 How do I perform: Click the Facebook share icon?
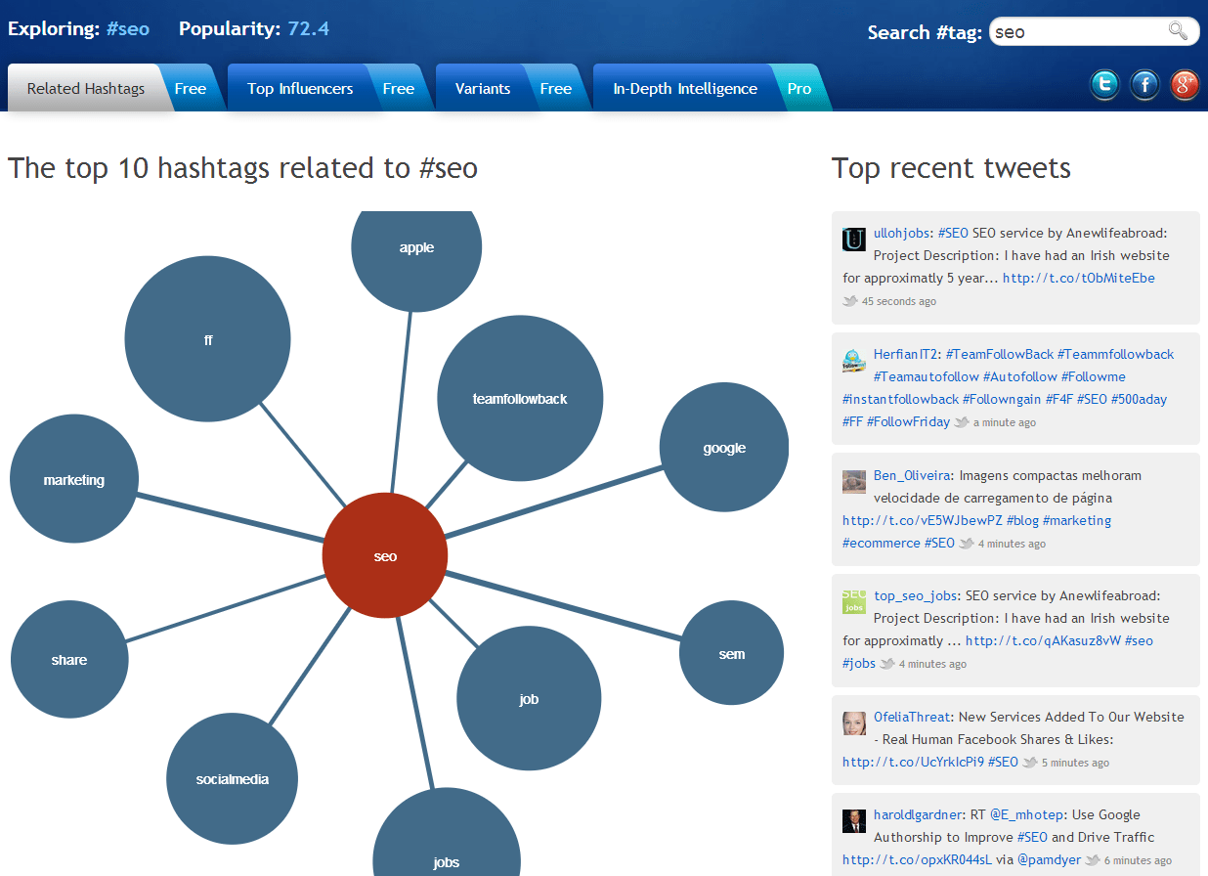[x=1143, y=85]
